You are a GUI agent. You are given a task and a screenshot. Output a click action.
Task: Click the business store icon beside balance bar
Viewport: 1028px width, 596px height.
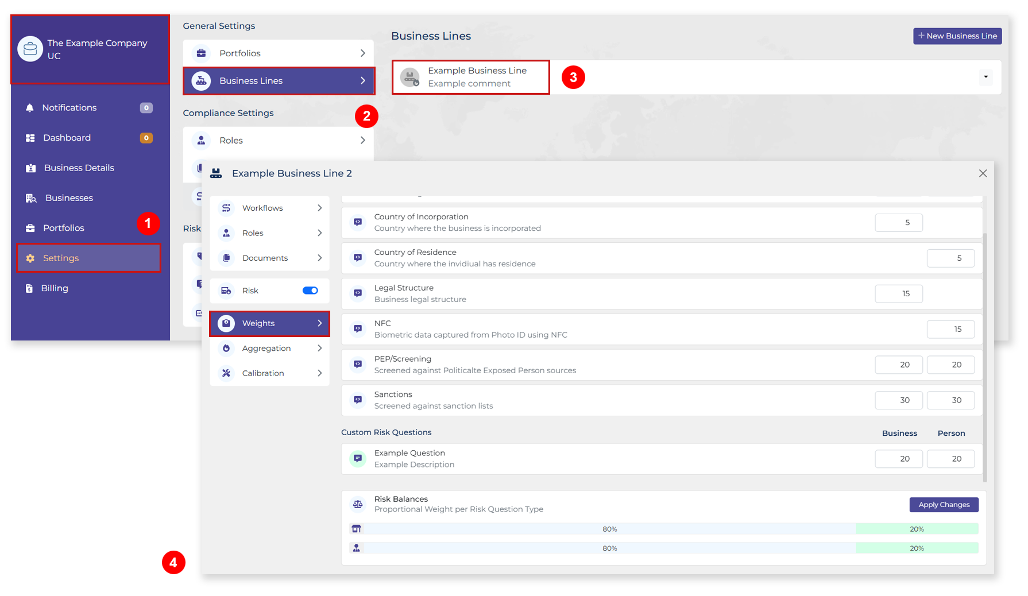tap(357, 529)
